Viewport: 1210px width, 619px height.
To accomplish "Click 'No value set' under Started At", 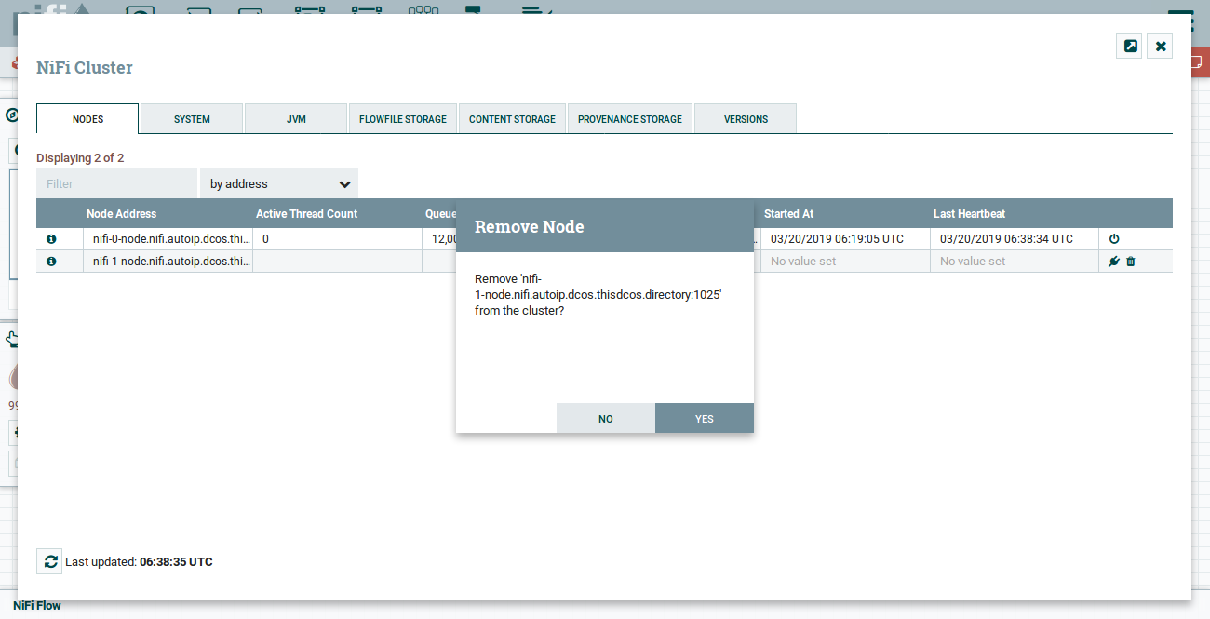I will pyautogui.click(x=803, y=262).
